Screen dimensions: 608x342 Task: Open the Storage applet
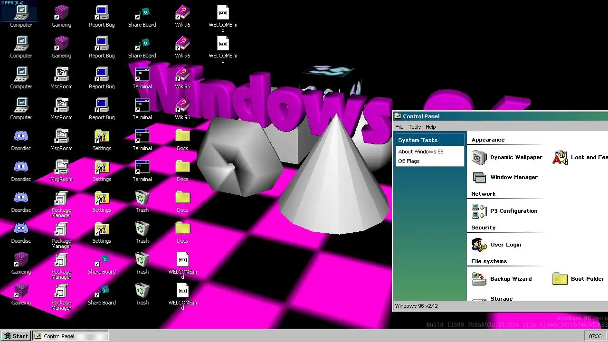coord(492,299)
